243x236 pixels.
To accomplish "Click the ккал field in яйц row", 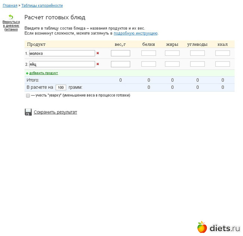I will pyautogui.click(x=222, y=64).
